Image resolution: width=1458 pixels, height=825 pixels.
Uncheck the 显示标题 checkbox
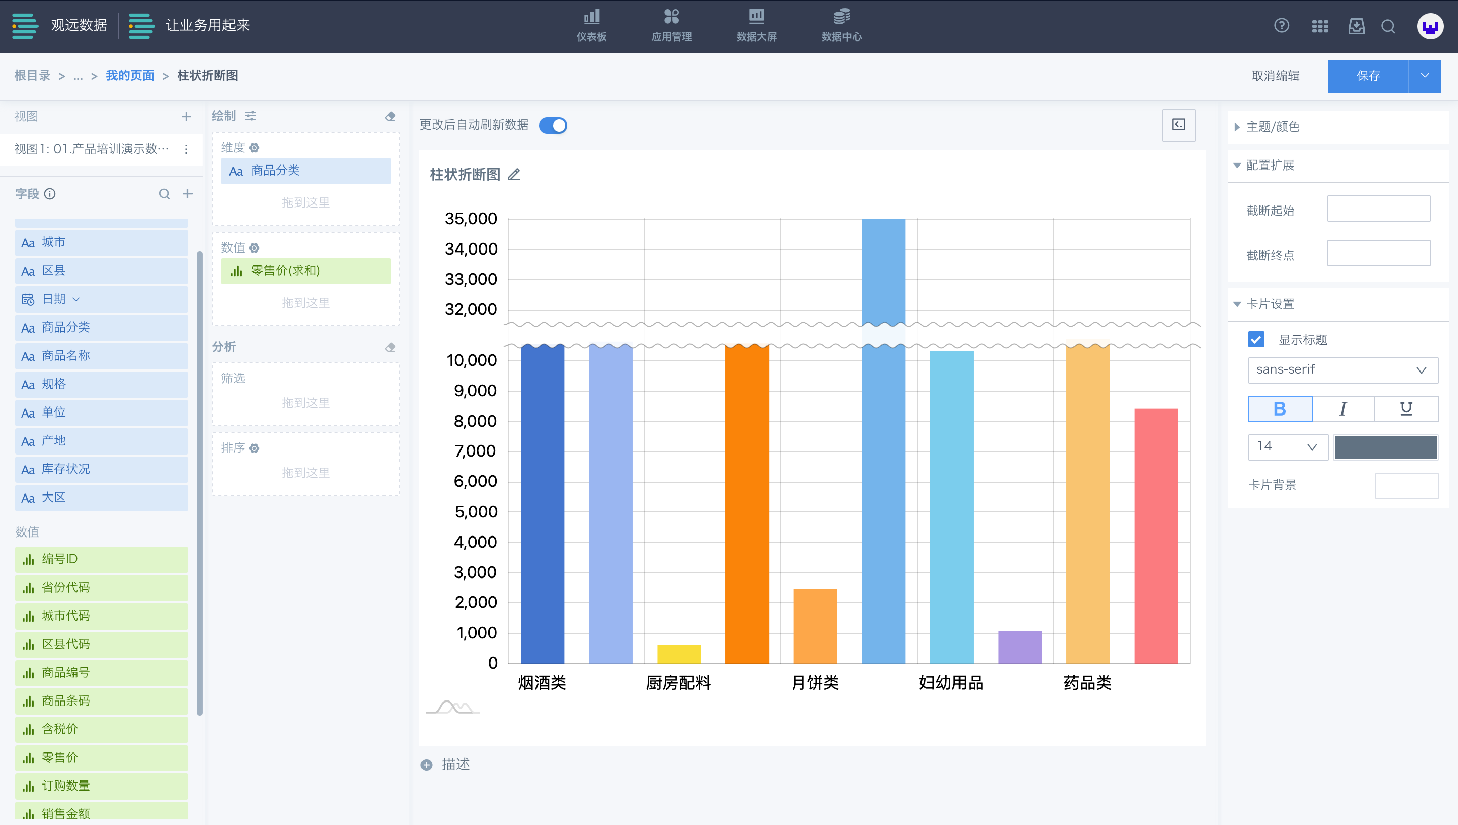coord(1256,339)
